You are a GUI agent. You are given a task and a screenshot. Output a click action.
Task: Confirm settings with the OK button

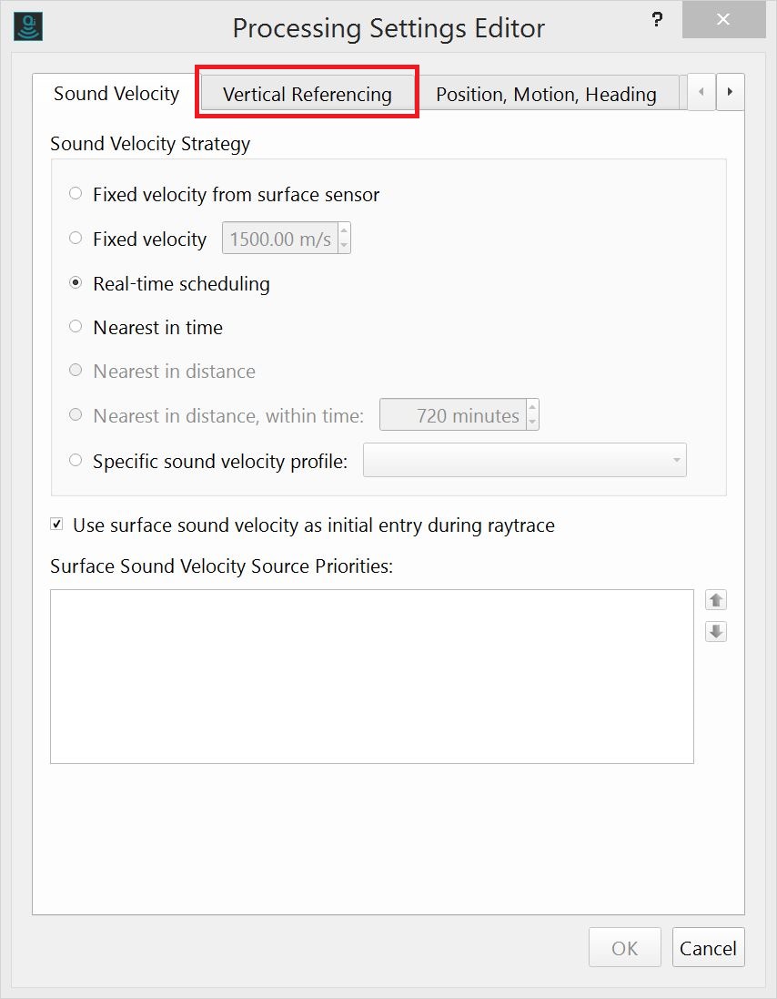[x=624, y=947]
